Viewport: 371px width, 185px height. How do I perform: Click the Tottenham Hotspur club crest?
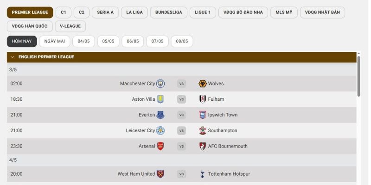pos(203,174)
